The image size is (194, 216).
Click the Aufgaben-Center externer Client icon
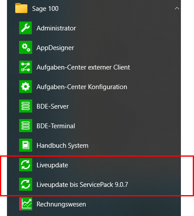25,67
